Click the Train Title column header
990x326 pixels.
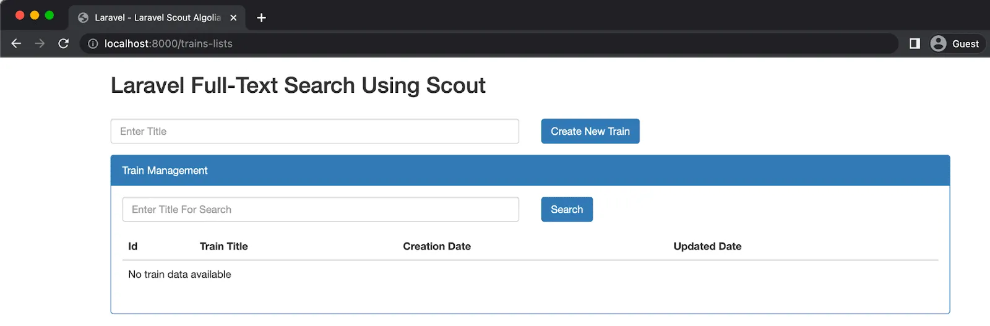[x=224, y=246]
